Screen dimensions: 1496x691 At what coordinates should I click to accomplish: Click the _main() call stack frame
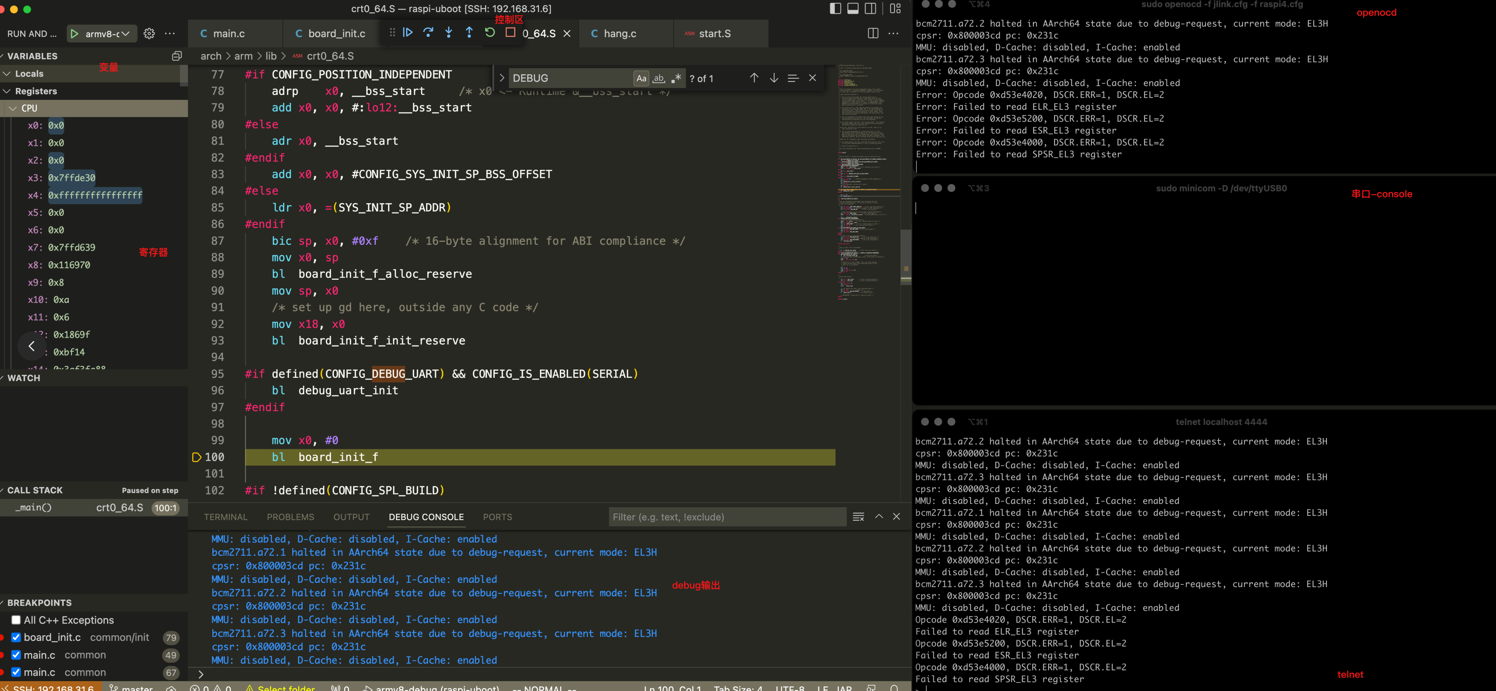[34, 507]
